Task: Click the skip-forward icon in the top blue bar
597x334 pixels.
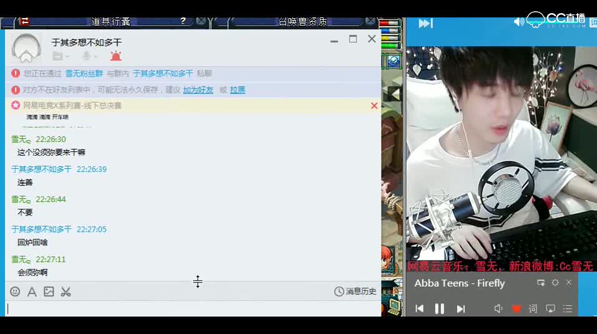Action: 426,24
